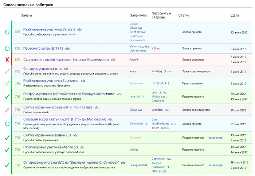Open user profile Leningradartist
The width and height of the screenshot is (255, 176).
[138, 165]
